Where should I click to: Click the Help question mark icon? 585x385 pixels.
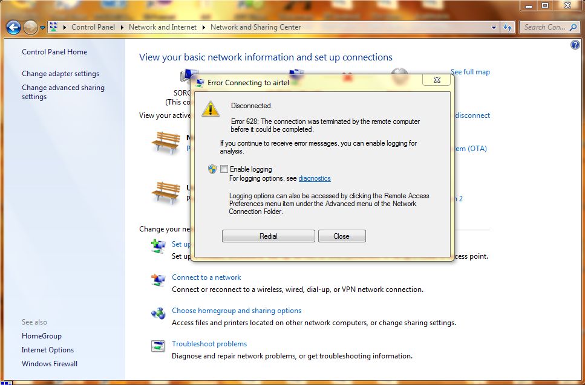[575, 45]
